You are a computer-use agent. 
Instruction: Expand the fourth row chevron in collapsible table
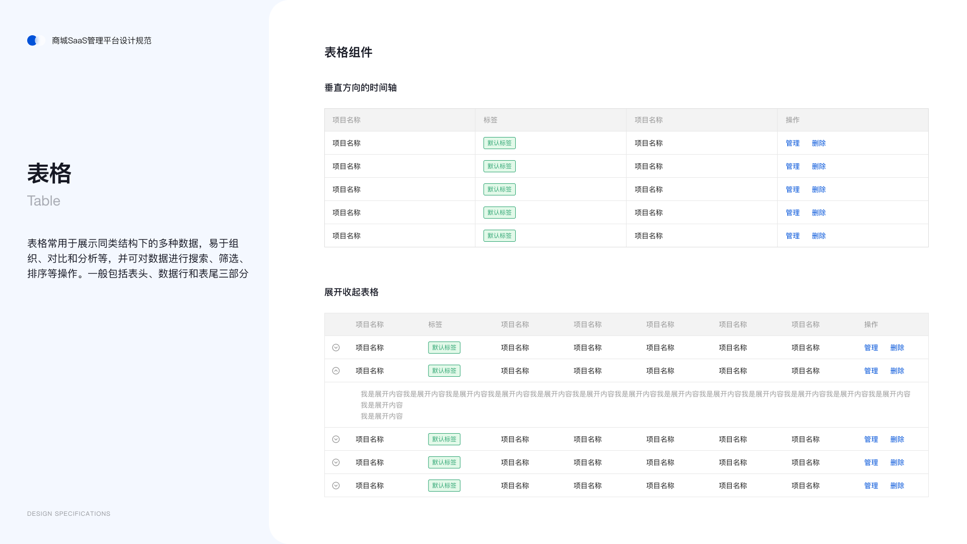[335, 462]
